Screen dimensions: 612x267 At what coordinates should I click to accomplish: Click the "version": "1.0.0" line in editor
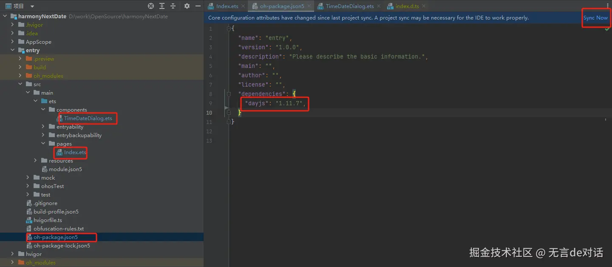coord(270,47)
